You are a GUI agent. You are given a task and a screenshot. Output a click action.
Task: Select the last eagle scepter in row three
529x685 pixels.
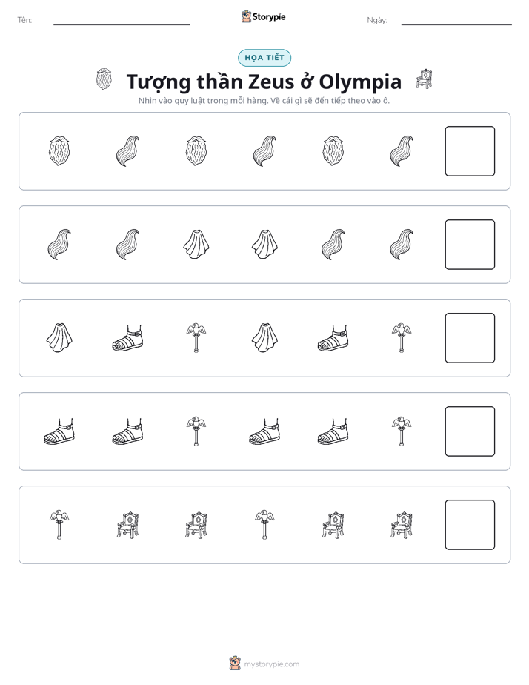(402, 338)
